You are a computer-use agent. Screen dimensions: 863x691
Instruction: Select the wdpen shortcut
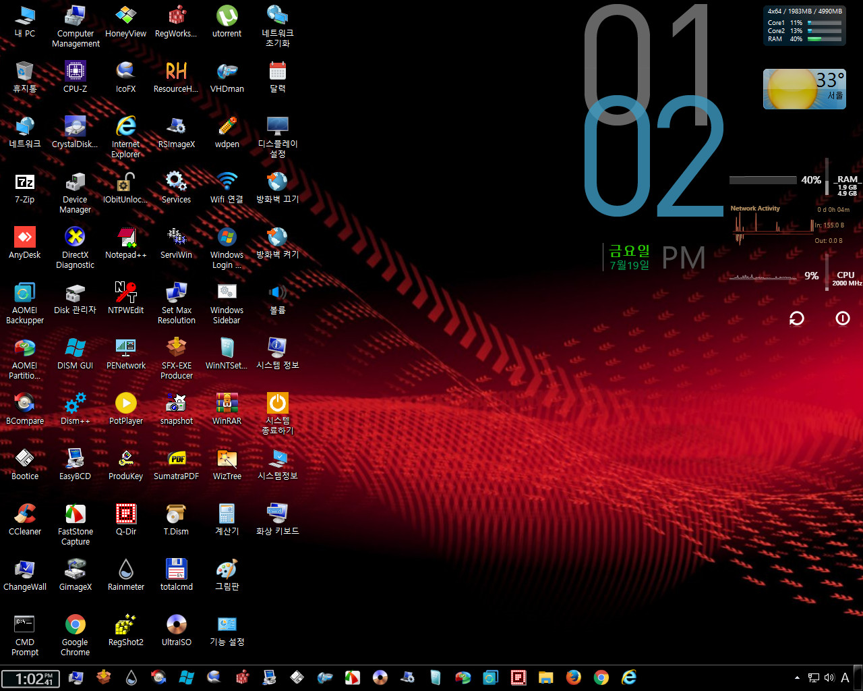coord(227,132)
